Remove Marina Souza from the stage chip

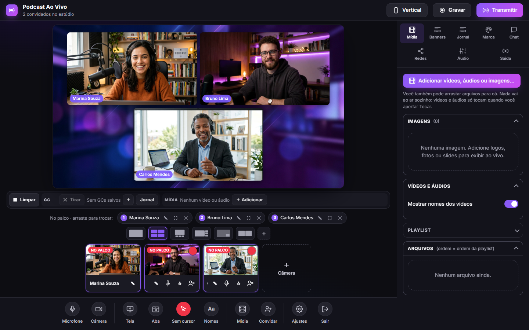pyautogui.click(x=186, y=218)
